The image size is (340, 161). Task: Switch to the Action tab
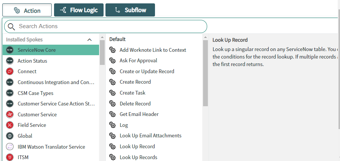click(x=27, y=10)
